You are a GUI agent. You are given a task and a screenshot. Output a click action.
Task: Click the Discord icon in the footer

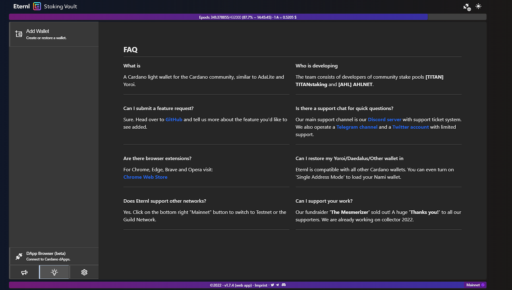click(283, 285)
